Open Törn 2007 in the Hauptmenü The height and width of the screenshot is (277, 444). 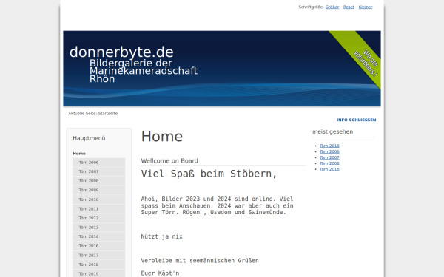point(98,171)
